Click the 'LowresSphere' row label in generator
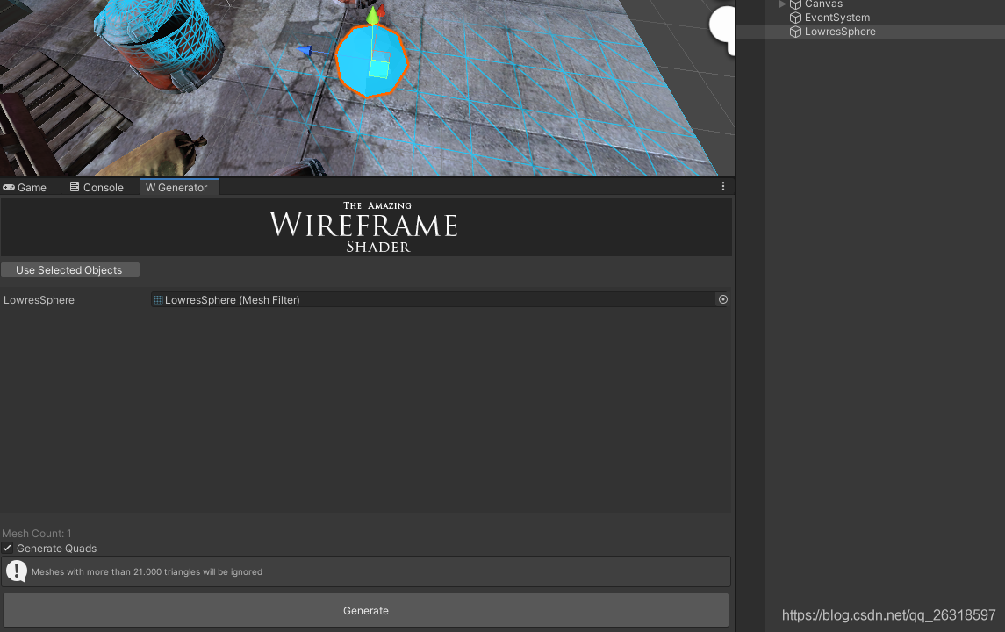 tap(39, 300)
